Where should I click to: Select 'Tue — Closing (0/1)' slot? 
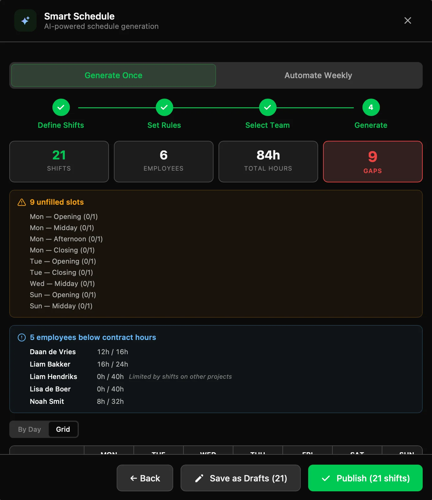point(61,272)
